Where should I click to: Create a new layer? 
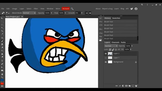pos(133,86)
